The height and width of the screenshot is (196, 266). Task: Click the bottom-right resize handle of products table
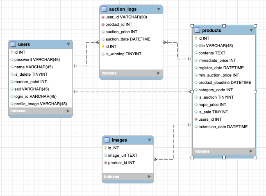(255, 158)
